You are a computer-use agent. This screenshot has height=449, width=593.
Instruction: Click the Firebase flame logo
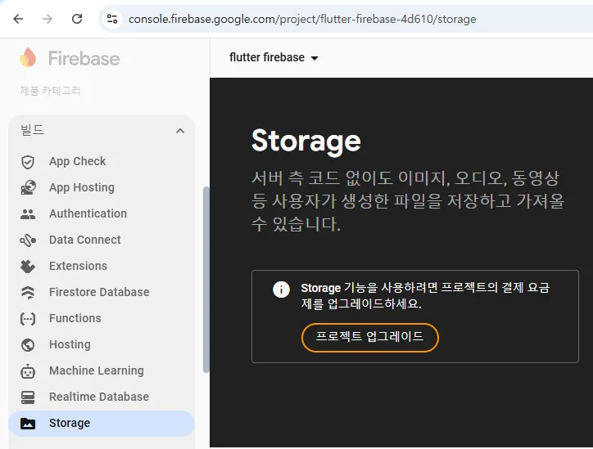[x=28, y=57]
